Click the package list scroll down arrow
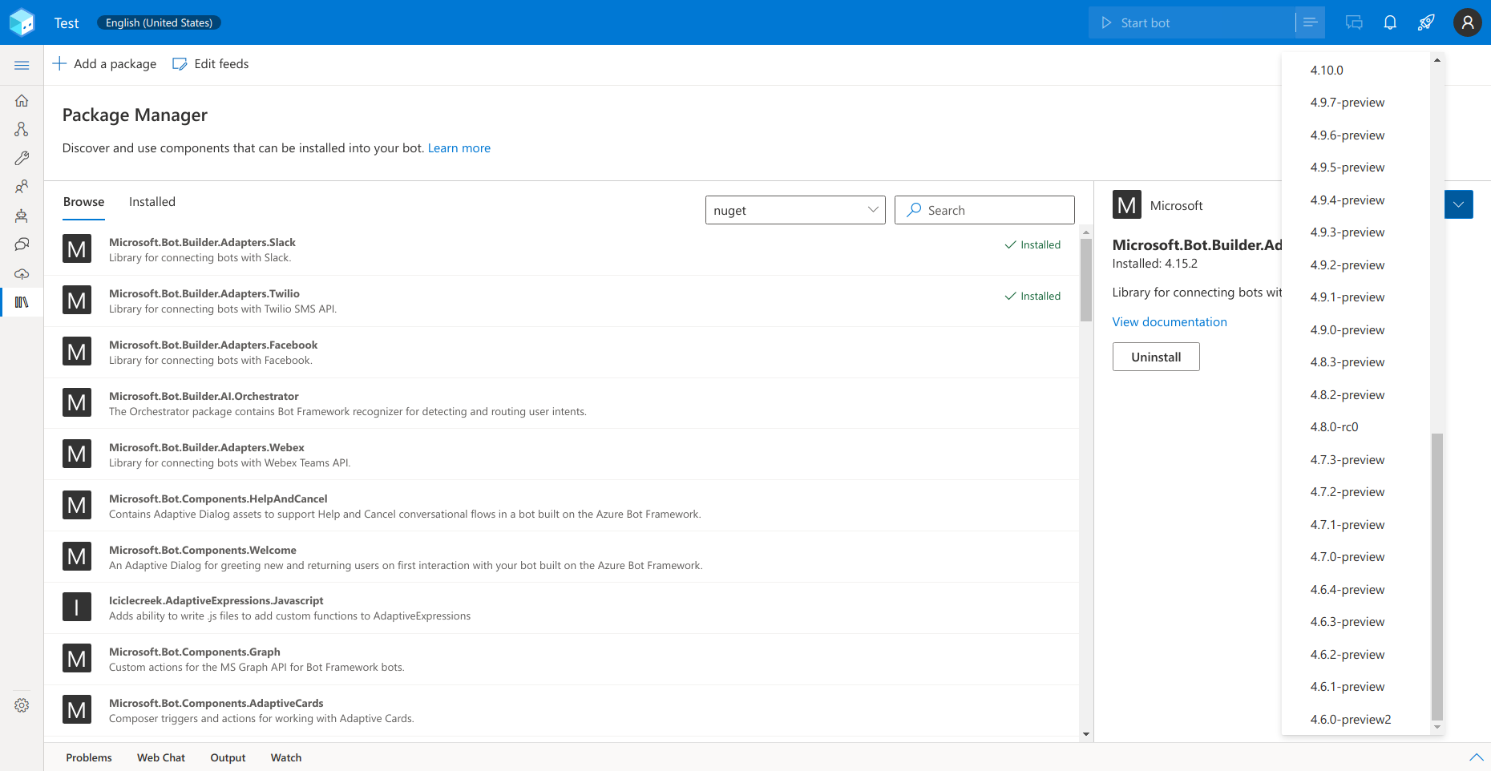This screenshot has width=1491, height=771. pyautogui.click(x=1086, y=734)
